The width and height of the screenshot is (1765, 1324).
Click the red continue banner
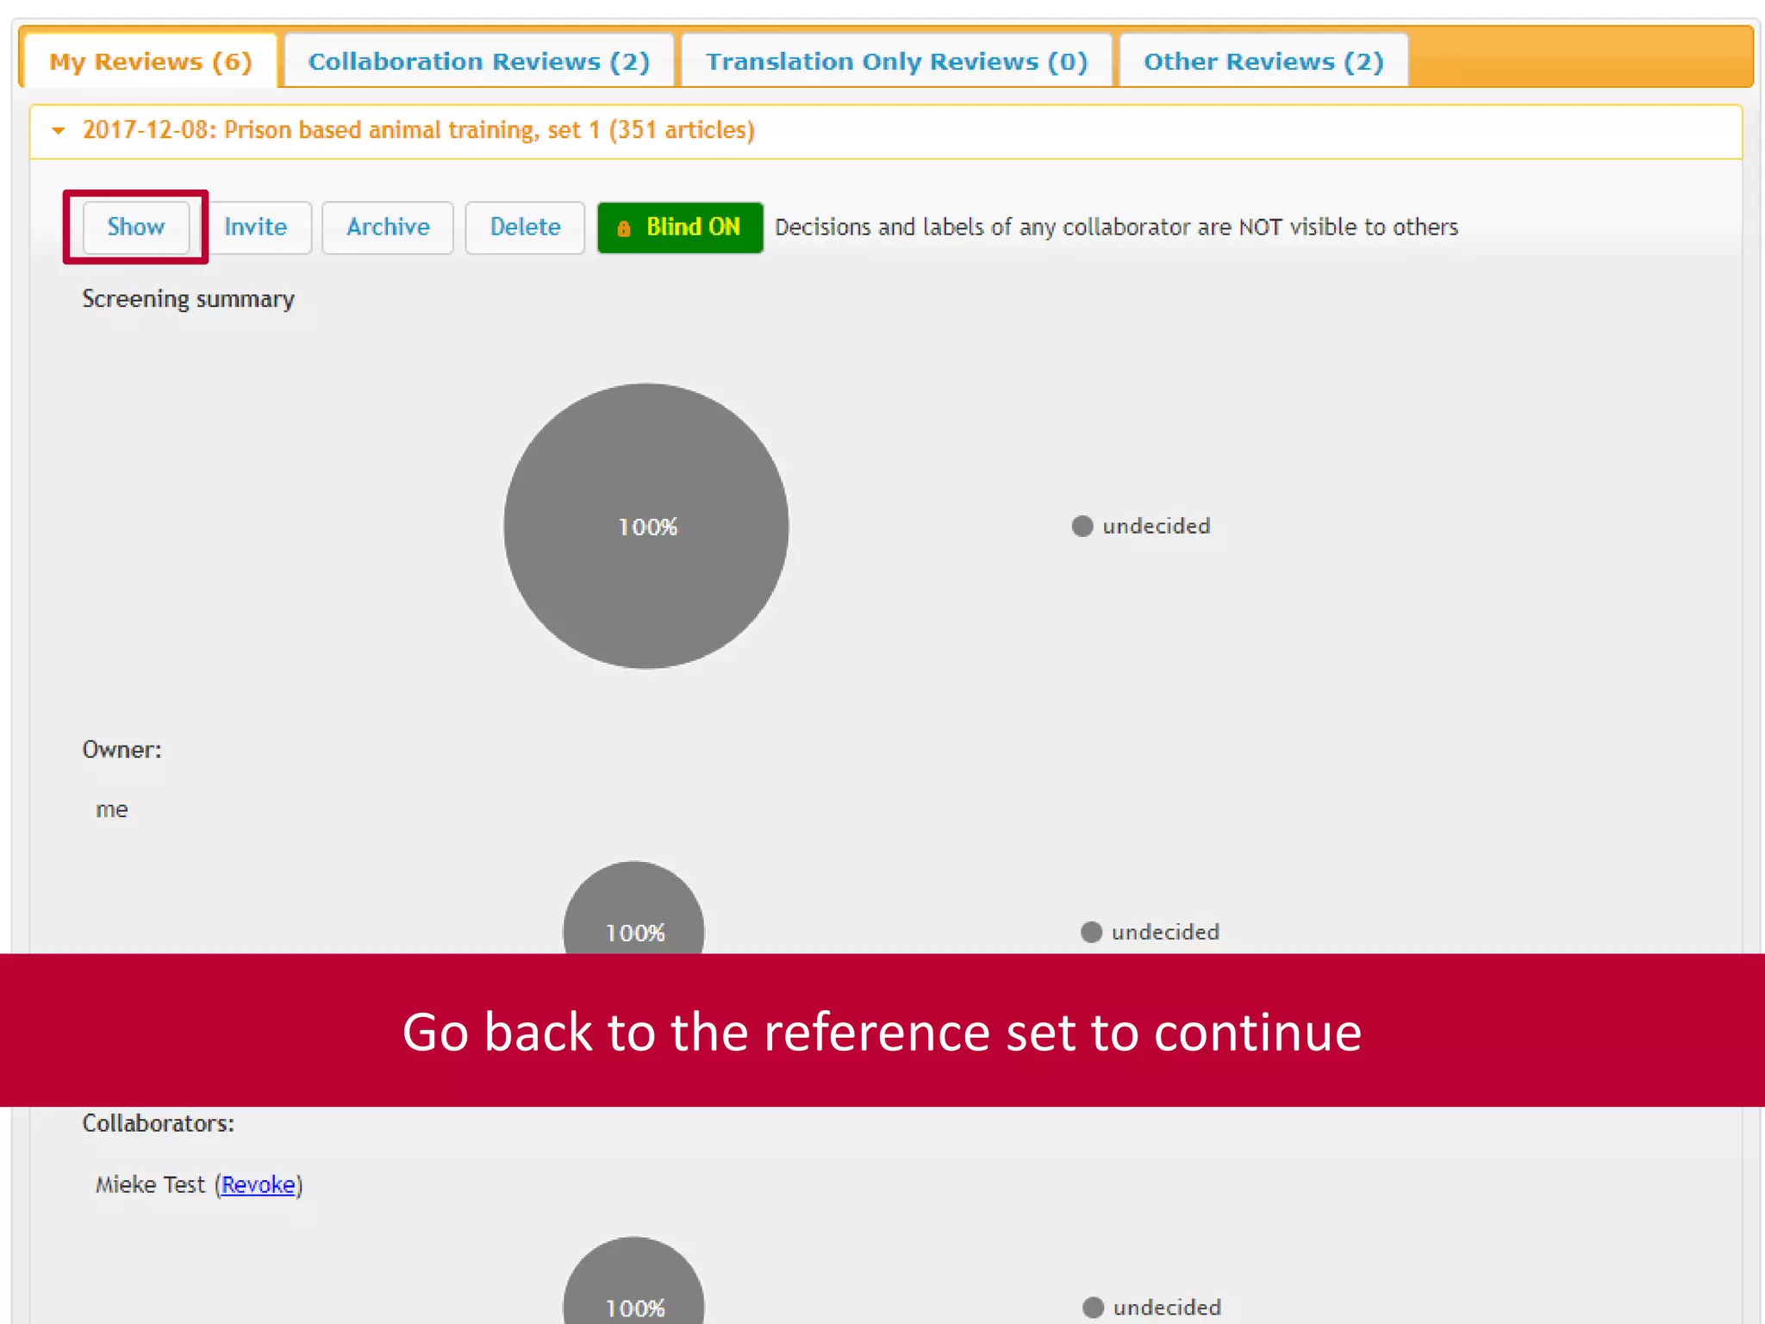pos(882,1031)
